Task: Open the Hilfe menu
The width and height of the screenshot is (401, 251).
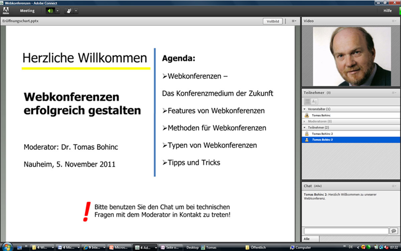Action: (388, 11)
